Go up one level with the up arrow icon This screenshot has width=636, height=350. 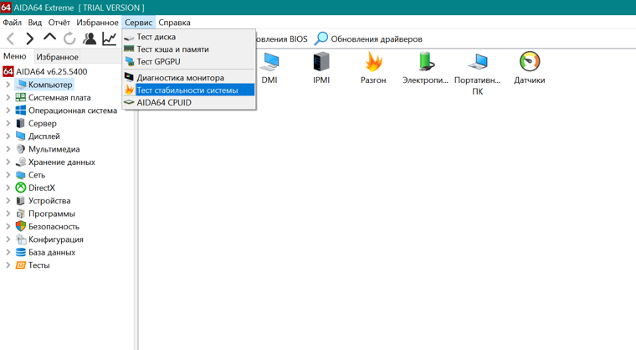[49, 38]
